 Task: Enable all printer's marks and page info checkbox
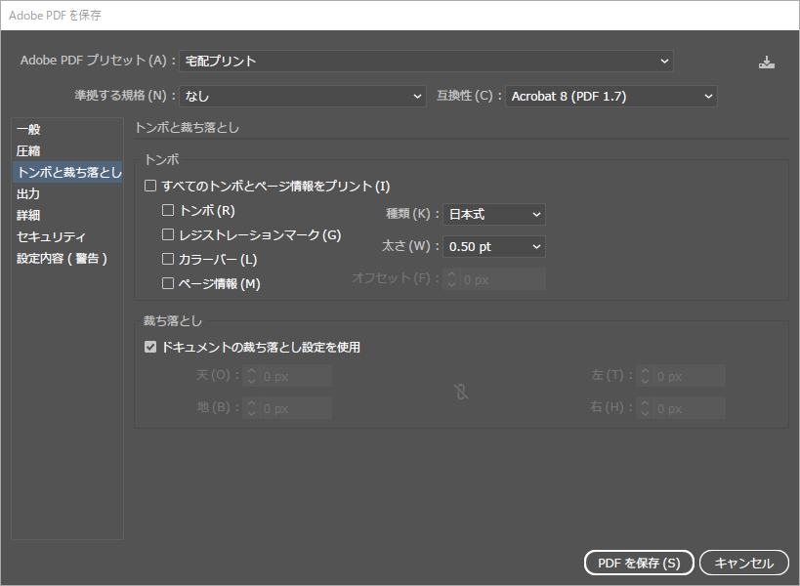(150, 186)
